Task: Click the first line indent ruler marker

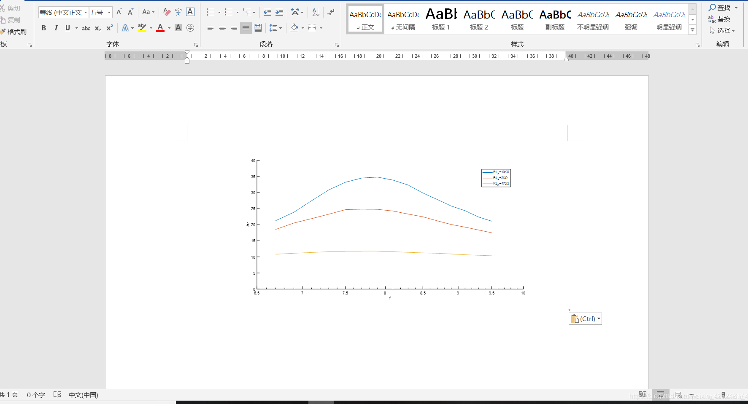Action: pos(187,53)
